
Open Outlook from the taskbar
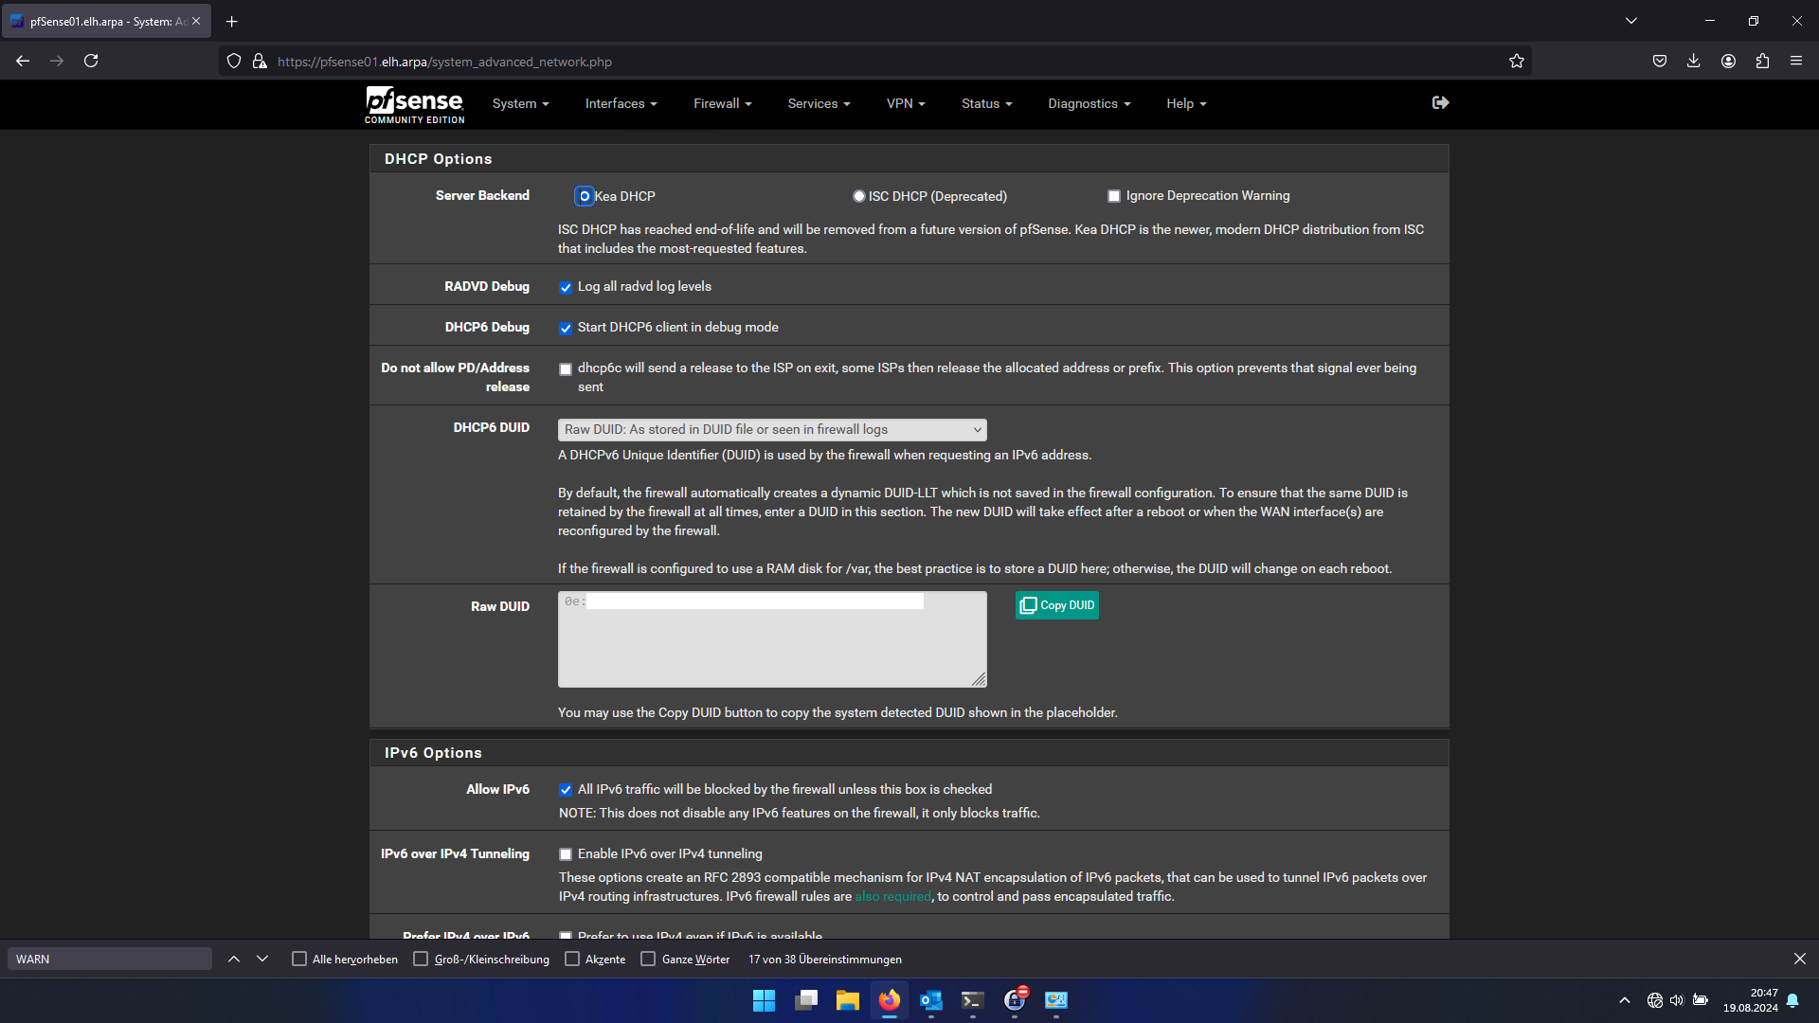coord(931,1000)
